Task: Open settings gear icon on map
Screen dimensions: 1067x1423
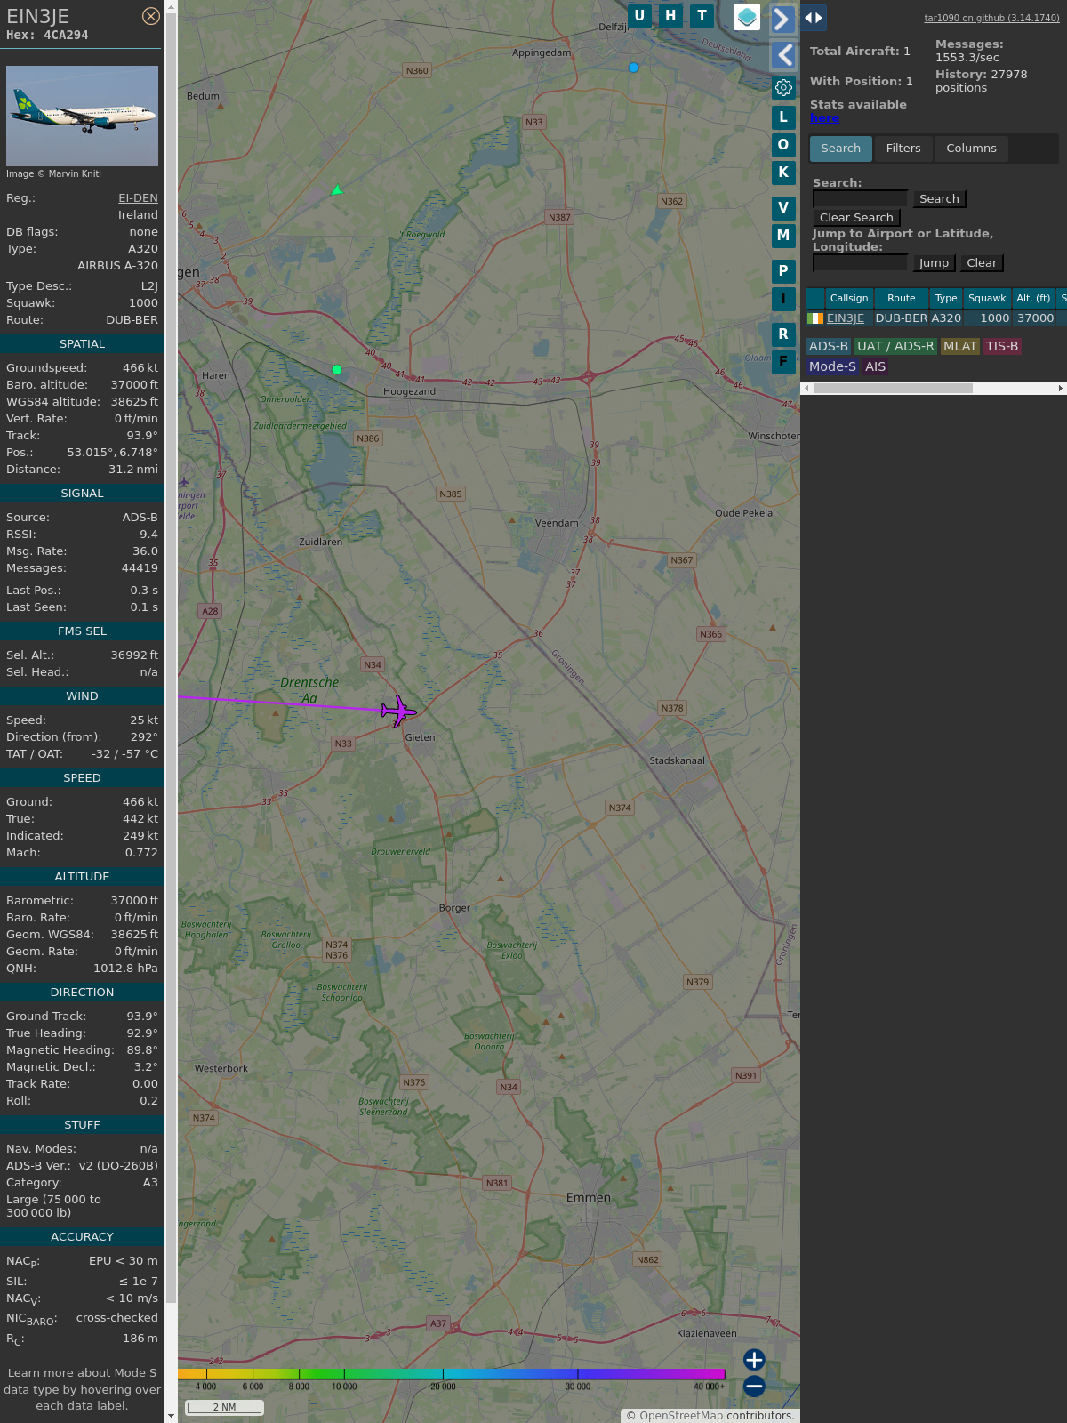Action: pyautogui.click(x=783, y=87)
